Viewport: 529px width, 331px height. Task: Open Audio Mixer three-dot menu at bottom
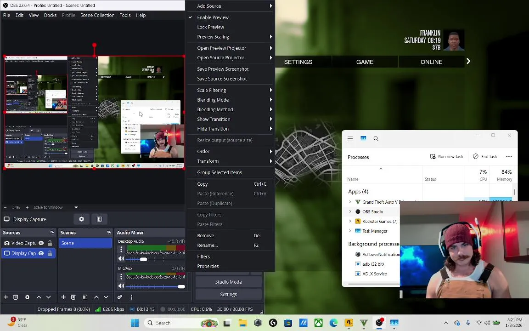[x=132, y=297]
